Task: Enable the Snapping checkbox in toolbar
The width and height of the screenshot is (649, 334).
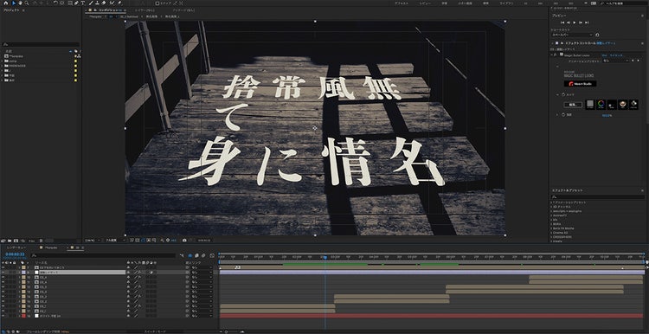Action: (x=157, y=3)
